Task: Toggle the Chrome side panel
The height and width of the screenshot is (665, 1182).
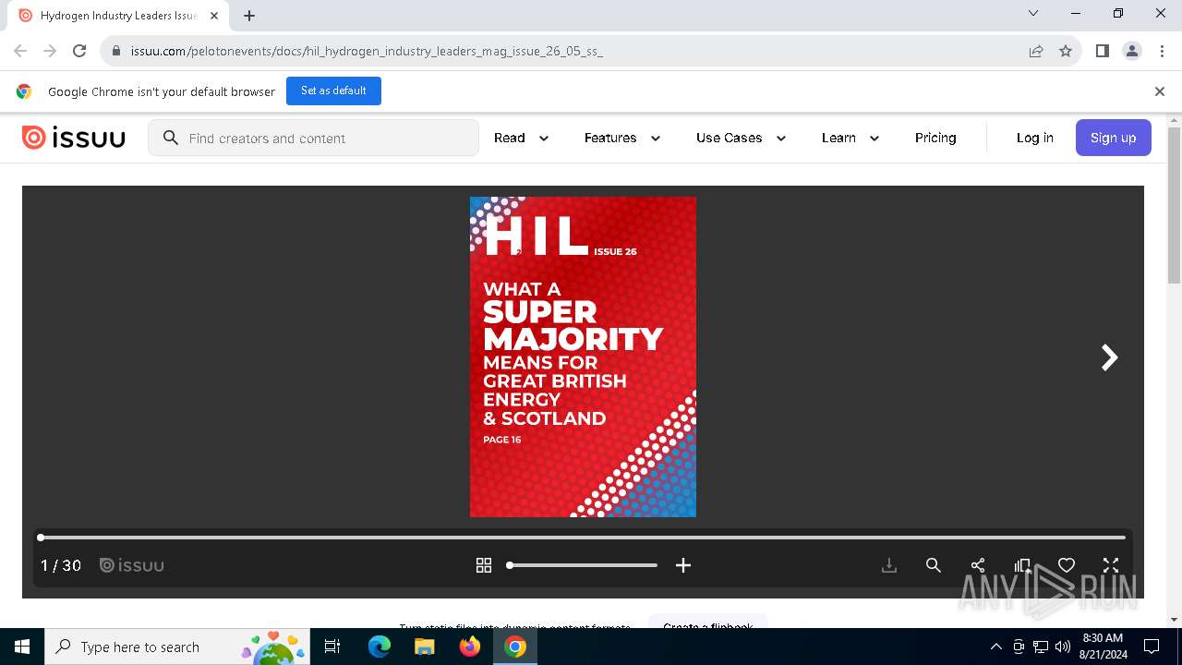Action: [x=1102, y=51]
